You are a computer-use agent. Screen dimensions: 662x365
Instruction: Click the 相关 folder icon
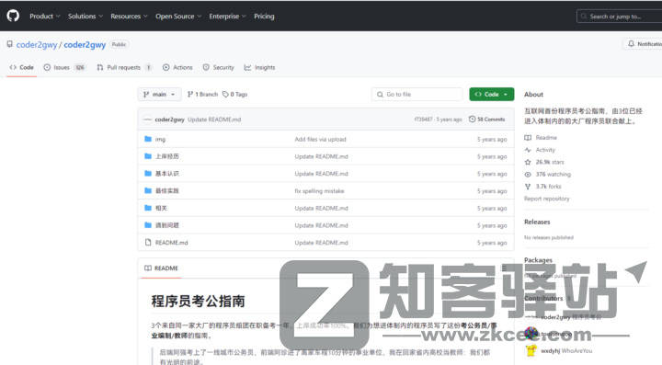148,208
